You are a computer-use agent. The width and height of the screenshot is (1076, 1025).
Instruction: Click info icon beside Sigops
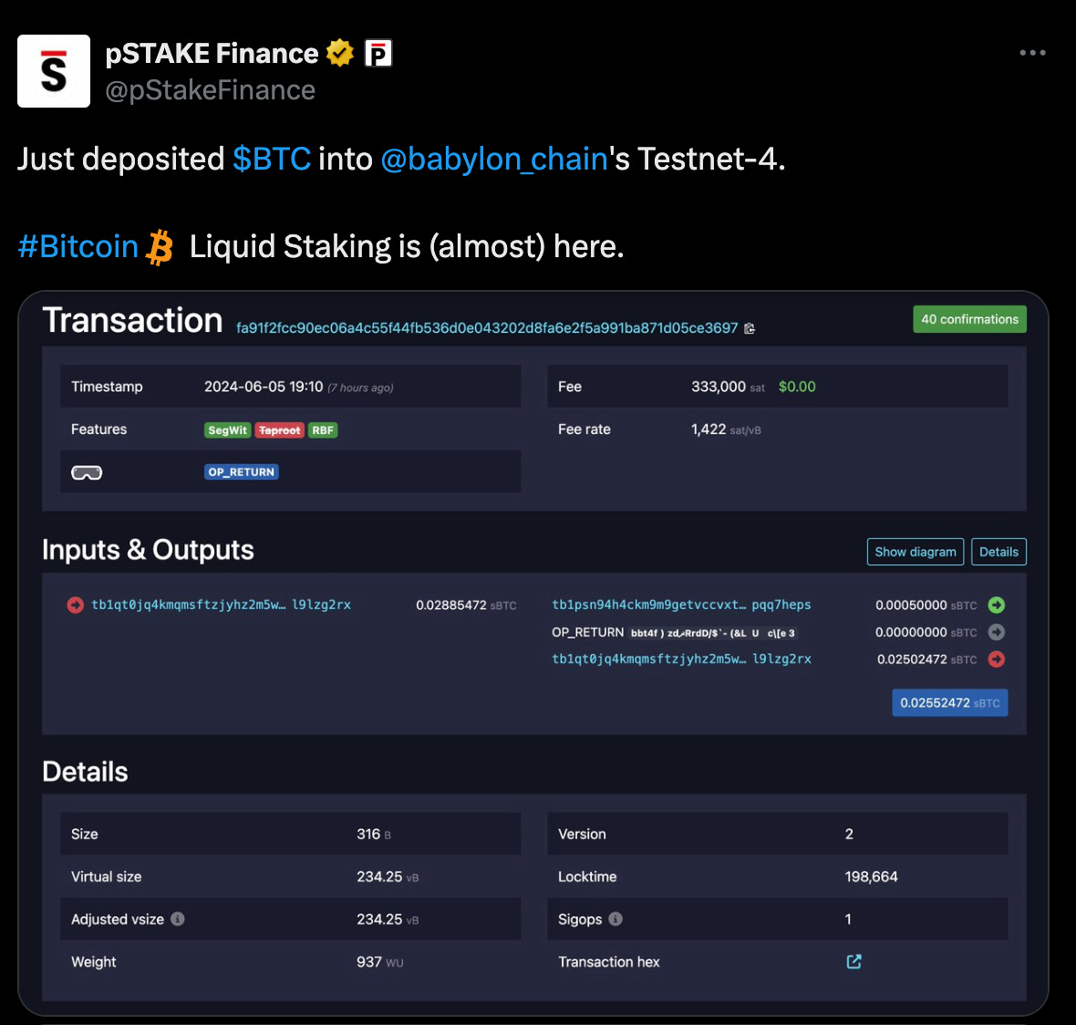point(616,918)
